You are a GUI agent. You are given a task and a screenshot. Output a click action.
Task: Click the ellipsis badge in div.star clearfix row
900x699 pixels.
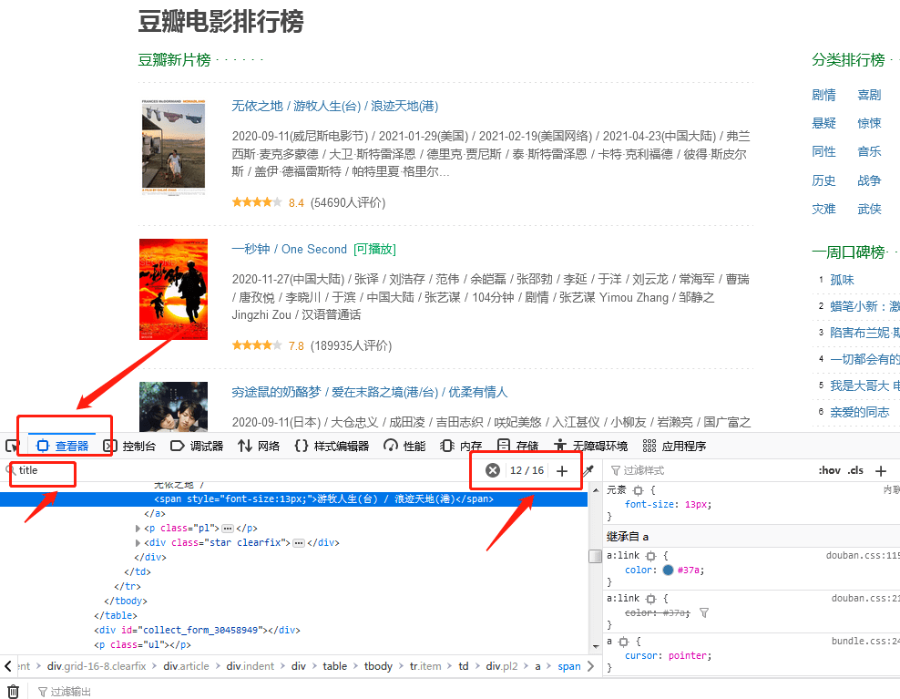point(299,543)
